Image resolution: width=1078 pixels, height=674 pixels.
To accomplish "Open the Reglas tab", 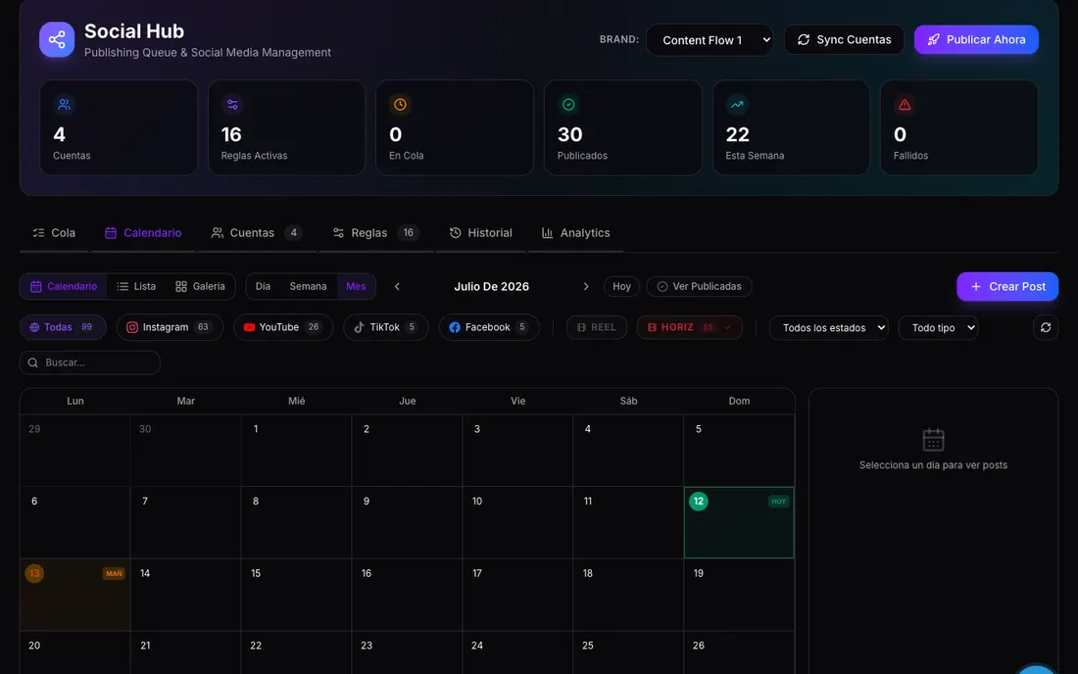I will click(x=376, y=233).
